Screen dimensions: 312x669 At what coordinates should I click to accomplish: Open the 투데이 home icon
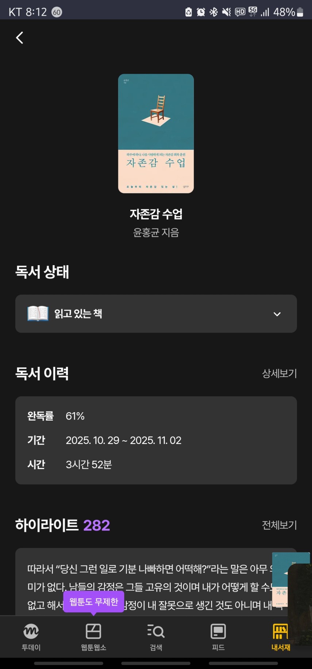tap(31, 632)
